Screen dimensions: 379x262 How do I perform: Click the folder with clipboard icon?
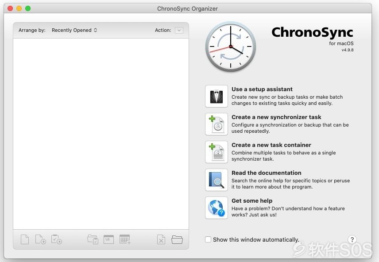(93, 239)
